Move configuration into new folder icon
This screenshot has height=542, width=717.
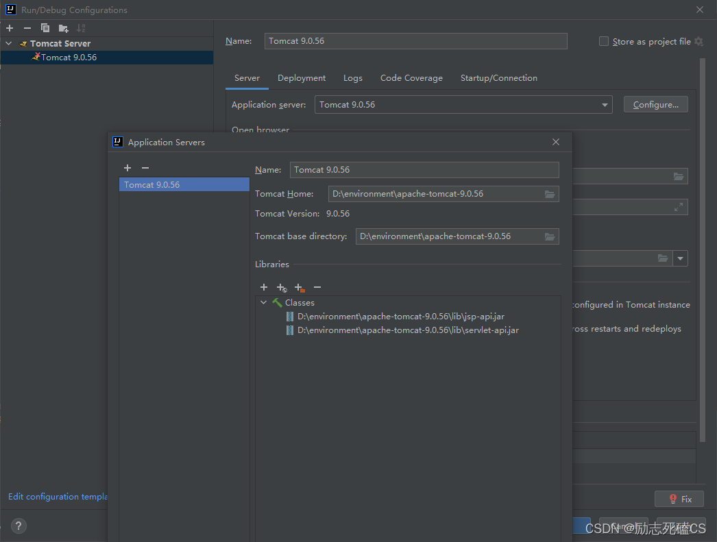coord(64,28)
